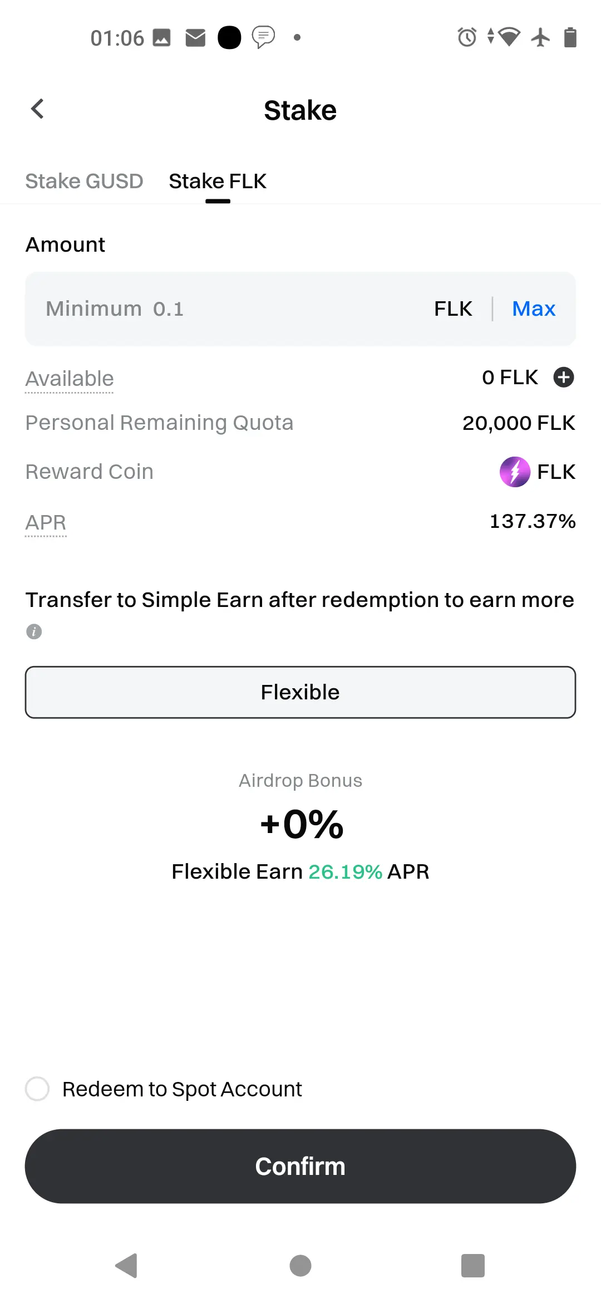This screenshot has height=1303, width=601.
Task: Tap the Android home circle button
Action: [x=300, y=1266]
